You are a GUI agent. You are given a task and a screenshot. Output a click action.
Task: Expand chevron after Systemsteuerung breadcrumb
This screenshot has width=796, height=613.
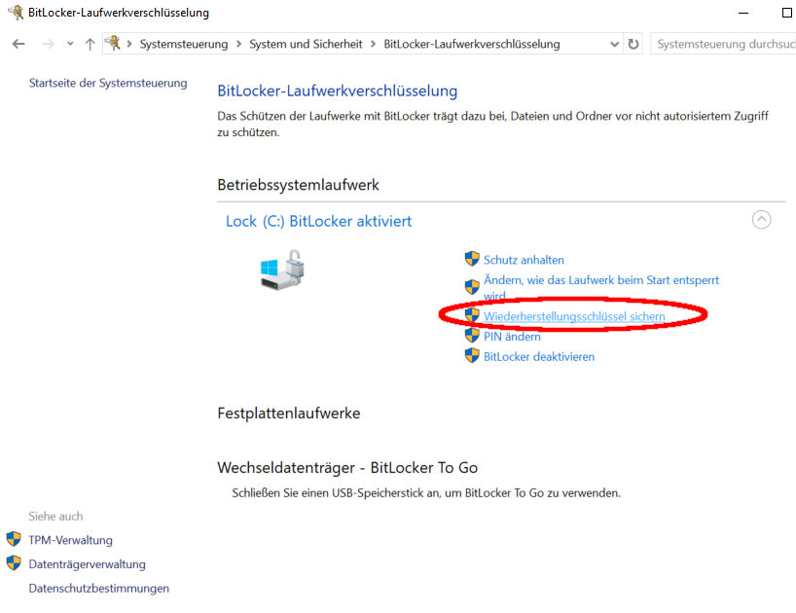[x=238, y=44]
